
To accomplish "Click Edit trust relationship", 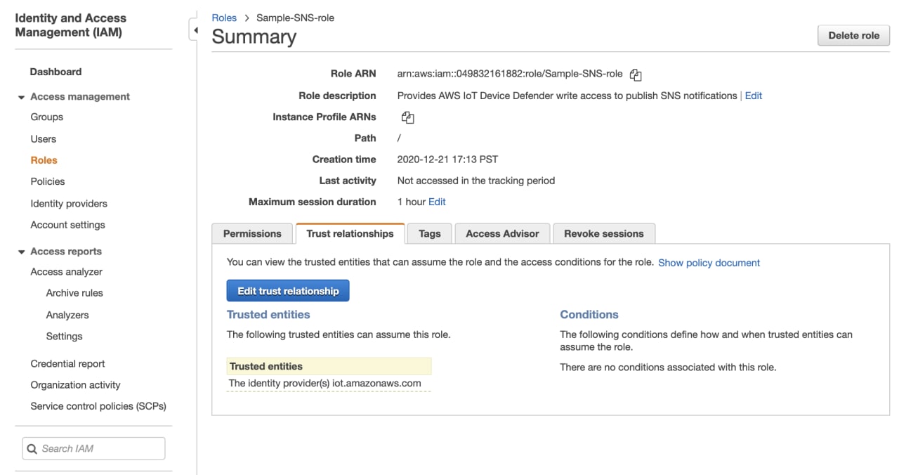I will tap(287, 290).
